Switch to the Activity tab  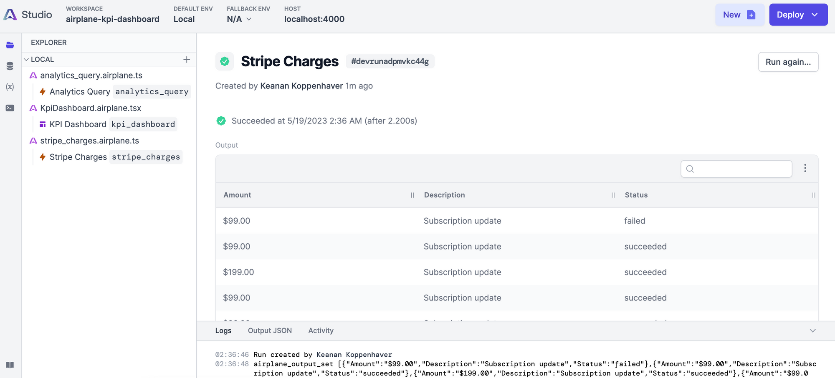coord(321,331)
